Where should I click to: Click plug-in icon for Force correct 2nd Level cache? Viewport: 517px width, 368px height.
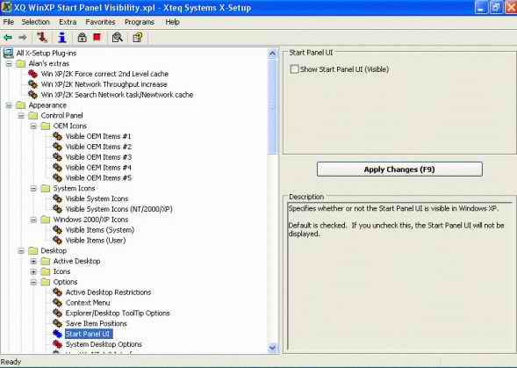32,74
